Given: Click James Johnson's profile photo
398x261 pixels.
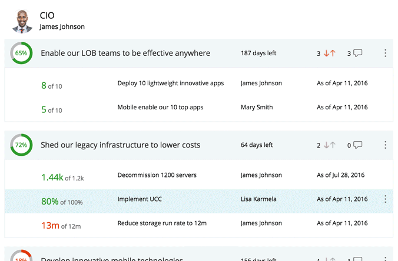Looking at the screenshot, I should (23, 21).
